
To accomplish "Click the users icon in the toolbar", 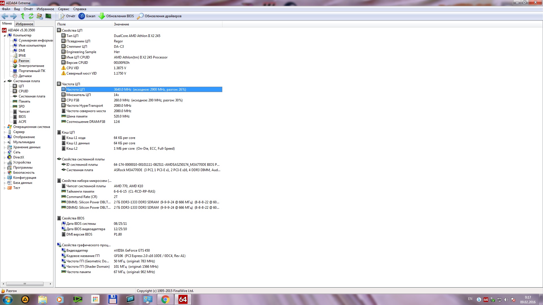I will point(40,16).
